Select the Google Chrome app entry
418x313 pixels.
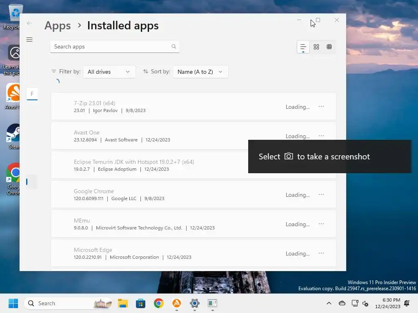pos(193,194)
